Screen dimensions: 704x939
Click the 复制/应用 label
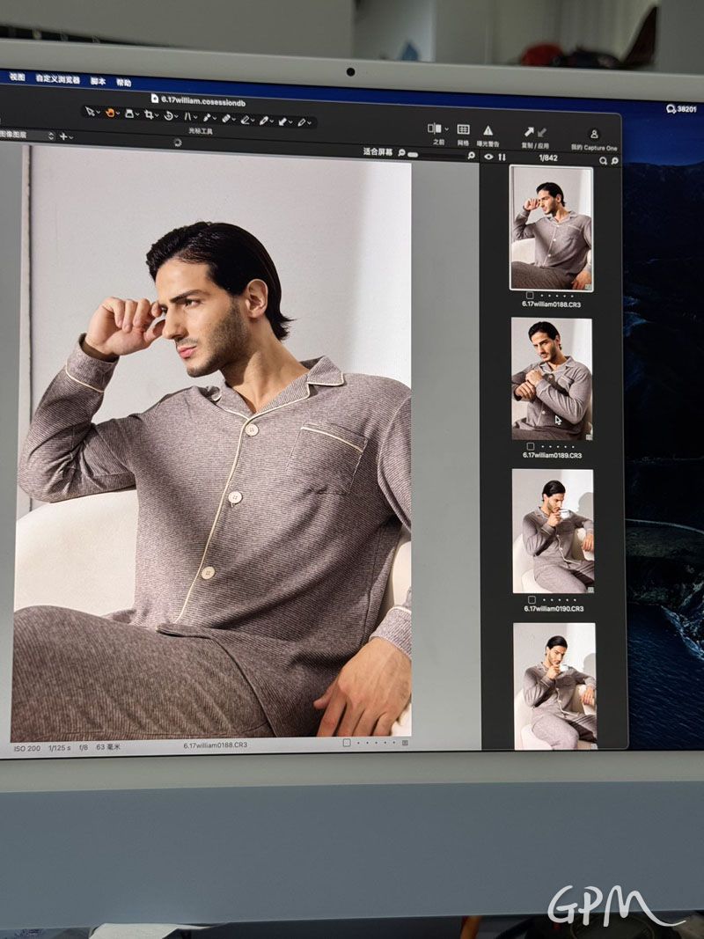point(535,145)
